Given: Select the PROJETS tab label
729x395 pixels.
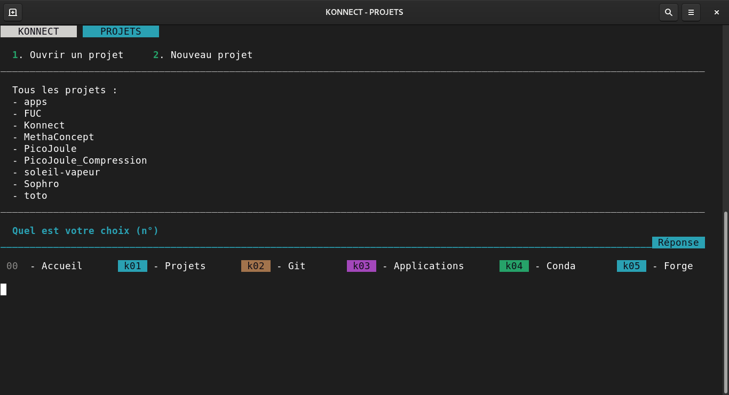Looking at the screenshot, I should point(121,31).
